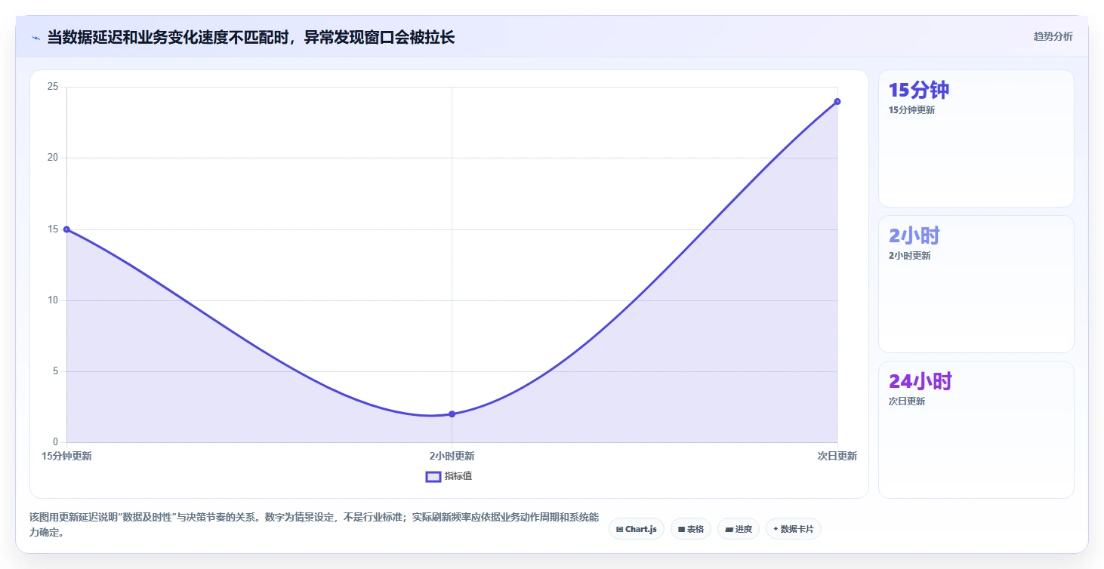Click the 趋势分析 label in header
1104x569 pixels.
pyautogui.click(x=1053, y=36)
